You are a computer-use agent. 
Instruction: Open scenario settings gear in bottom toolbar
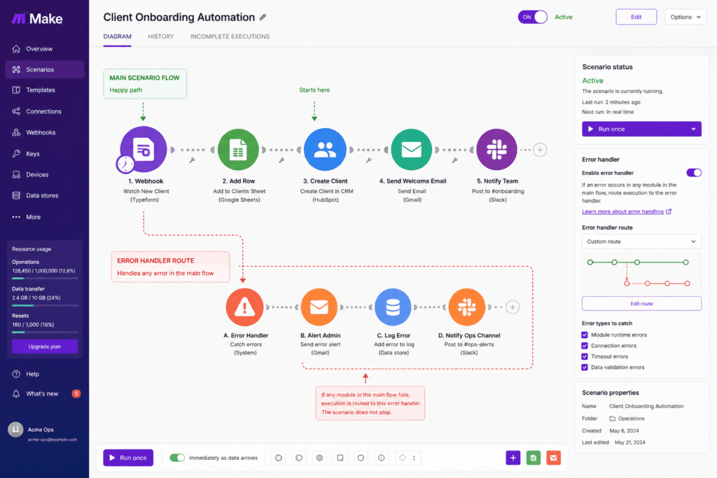pos(319,458)
